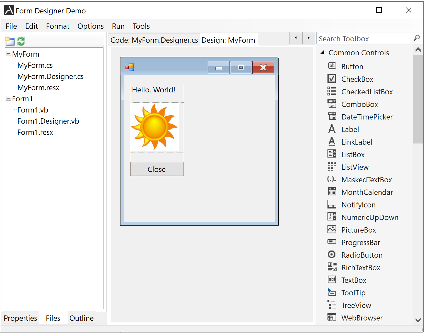The height and width of the screenshot is (335, 427).
Task: Create a new item using the toolbar icon
Action: click(10, 41)
